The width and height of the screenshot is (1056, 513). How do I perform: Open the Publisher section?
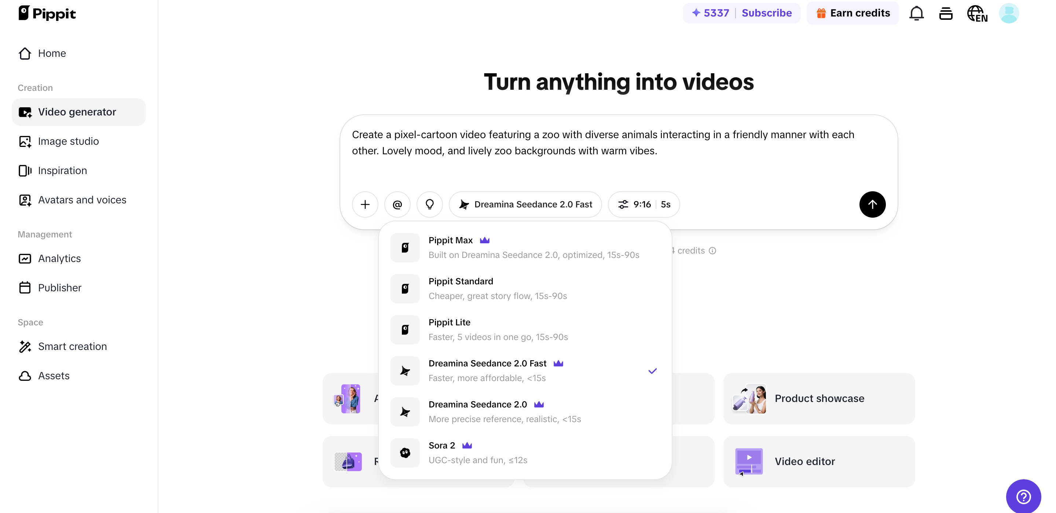point(60,288)
